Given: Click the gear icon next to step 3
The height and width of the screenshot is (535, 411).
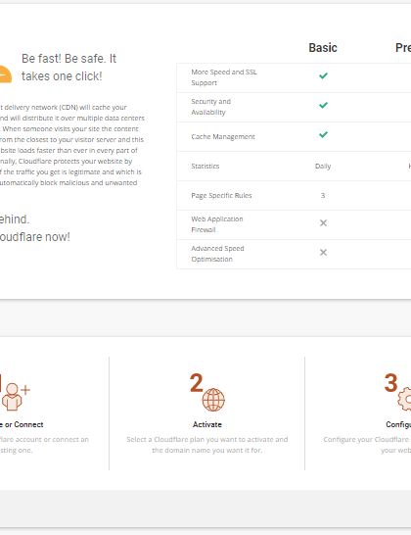Looking at the screenshot, I should click(x=404, y=399).
